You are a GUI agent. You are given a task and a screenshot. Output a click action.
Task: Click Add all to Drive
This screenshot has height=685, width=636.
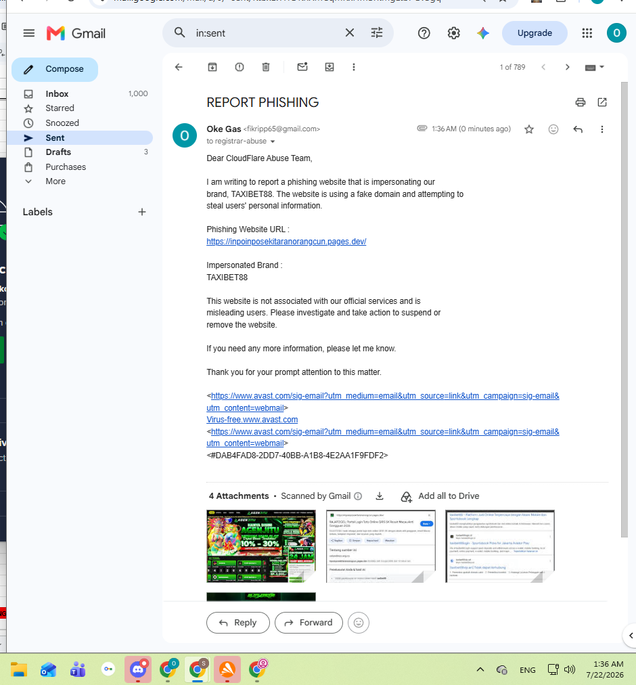440,496
